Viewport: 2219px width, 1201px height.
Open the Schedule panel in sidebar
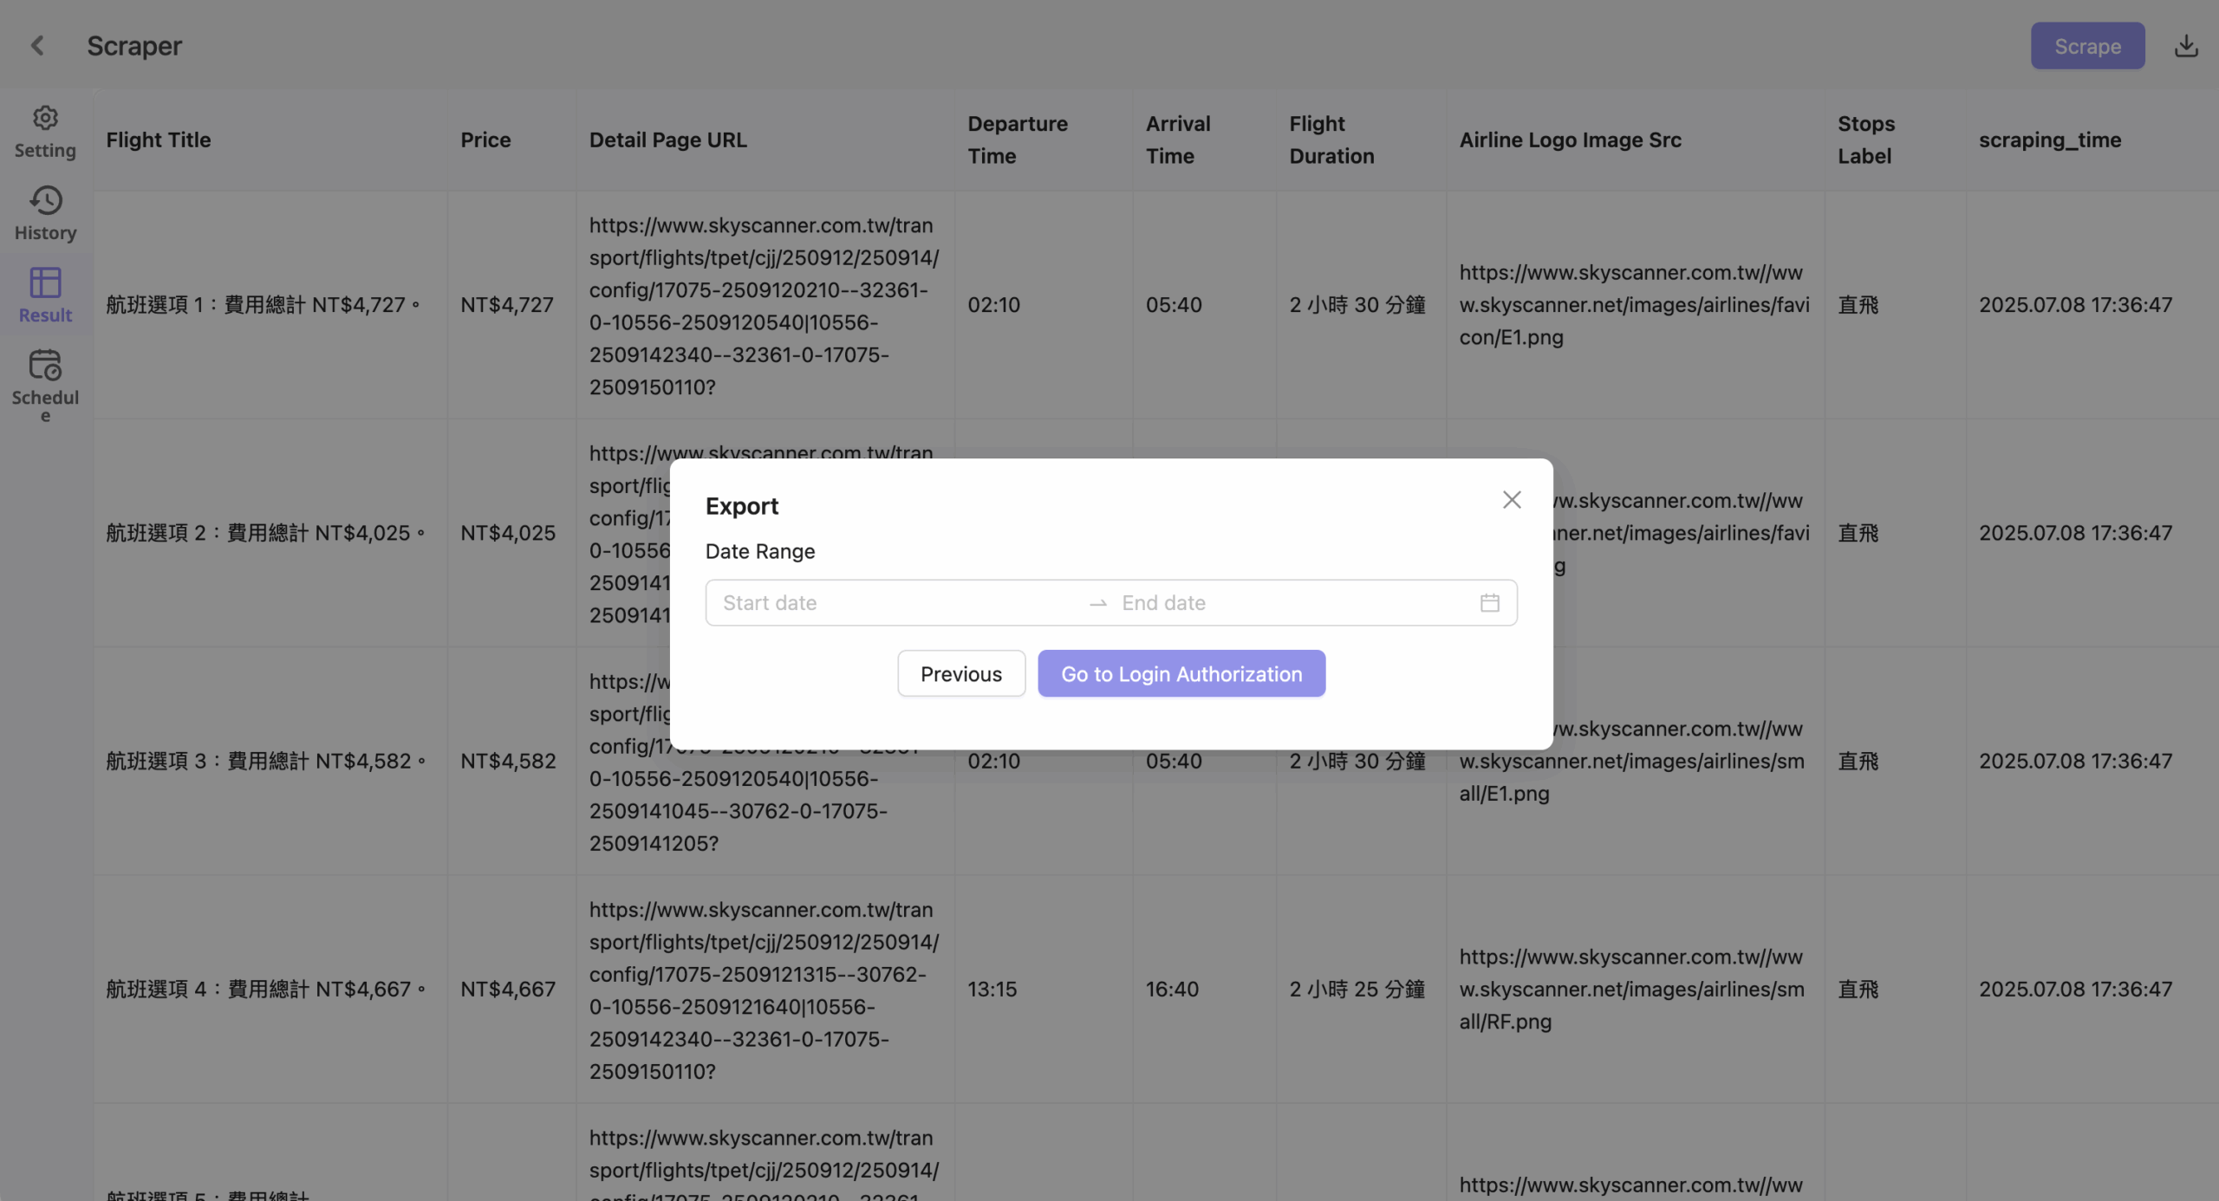click(x=45, y=386)
